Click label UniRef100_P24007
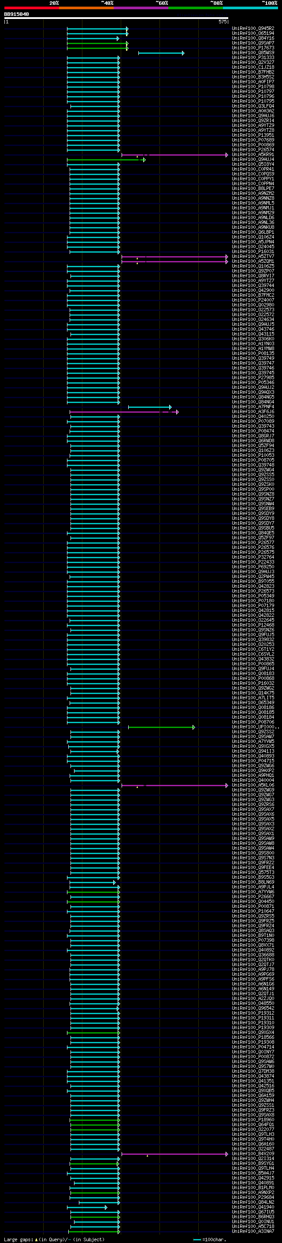282x1243 pixels. click(246, 300)
